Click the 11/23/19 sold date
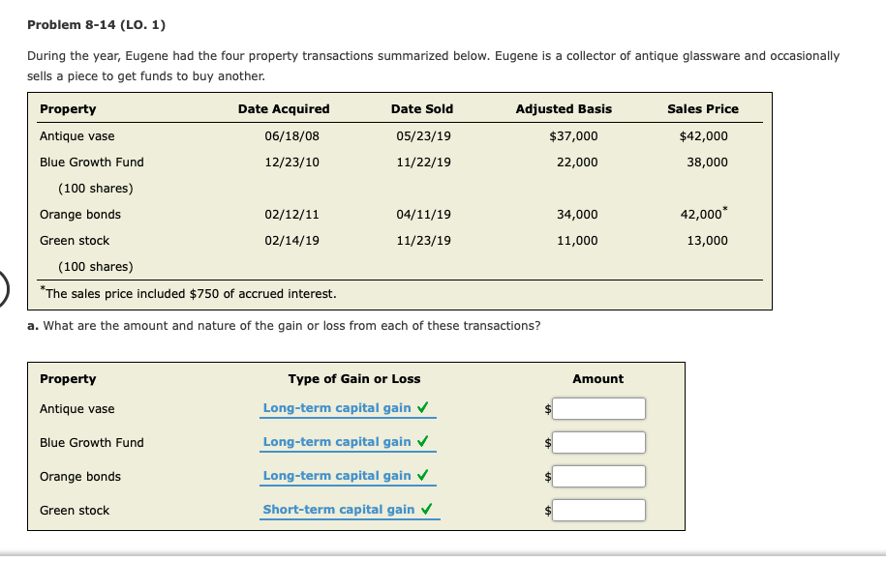 click(424, 241)
